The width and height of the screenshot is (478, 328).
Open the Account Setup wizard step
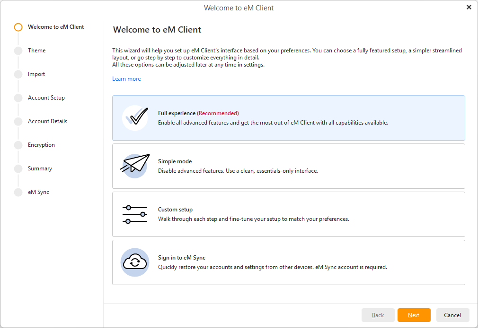click(x=46, y=98)
